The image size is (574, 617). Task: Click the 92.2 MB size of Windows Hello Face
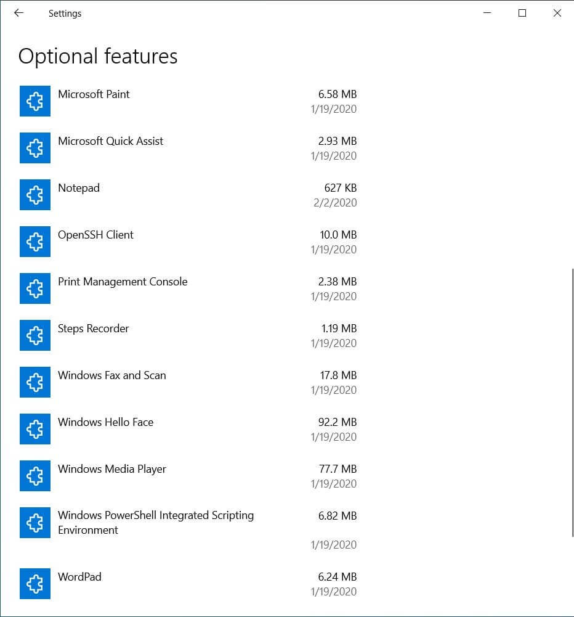coord(337,422)
